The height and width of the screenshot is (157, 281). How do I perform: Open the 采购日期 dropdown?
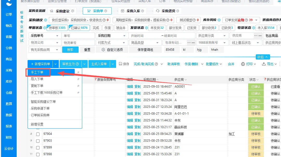click(x=112, y=36)
